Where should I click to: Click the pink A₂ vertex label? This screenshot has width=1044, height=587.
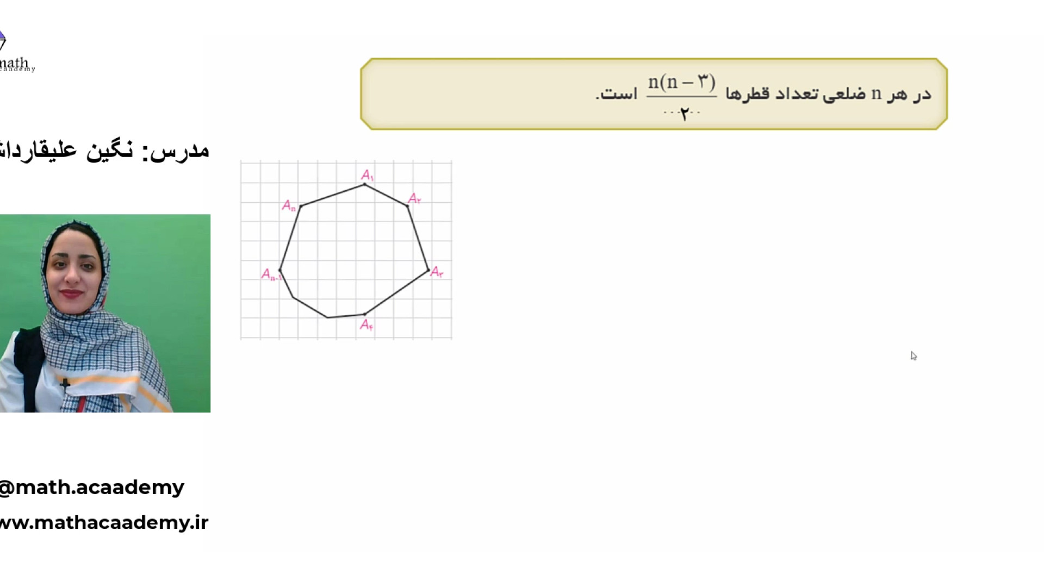pos(414,198)
